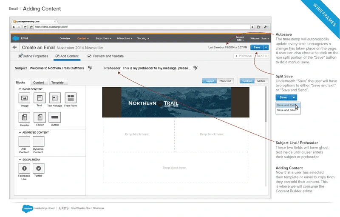Choose Save and Send option
The width and height of the screenshot is (340, 217).
(x=288, y=110)
